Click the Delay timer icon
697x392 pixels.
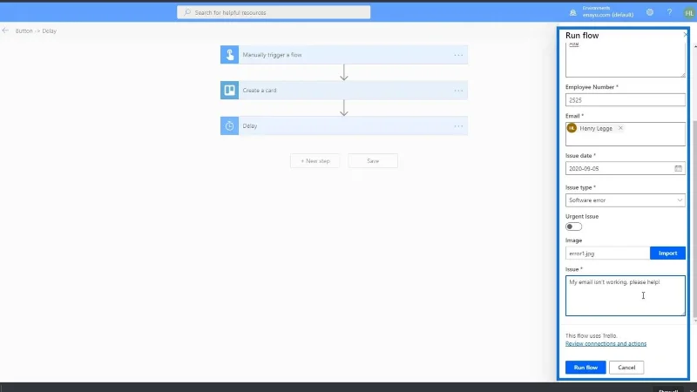point(229,125)
